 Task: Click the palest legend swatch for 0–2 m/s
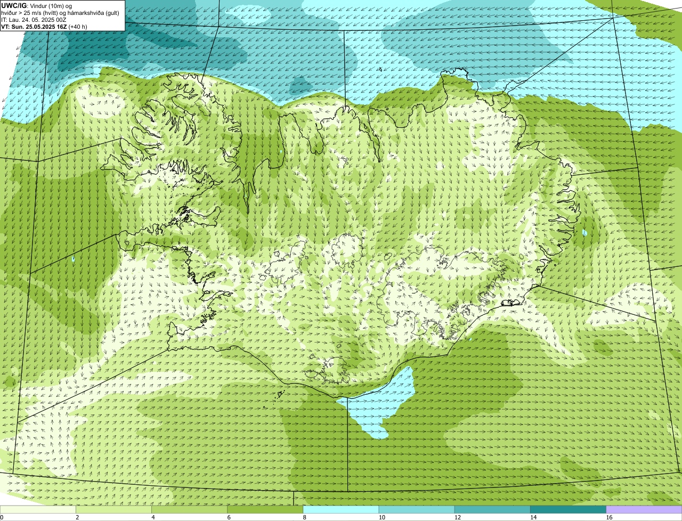(38, 510)
